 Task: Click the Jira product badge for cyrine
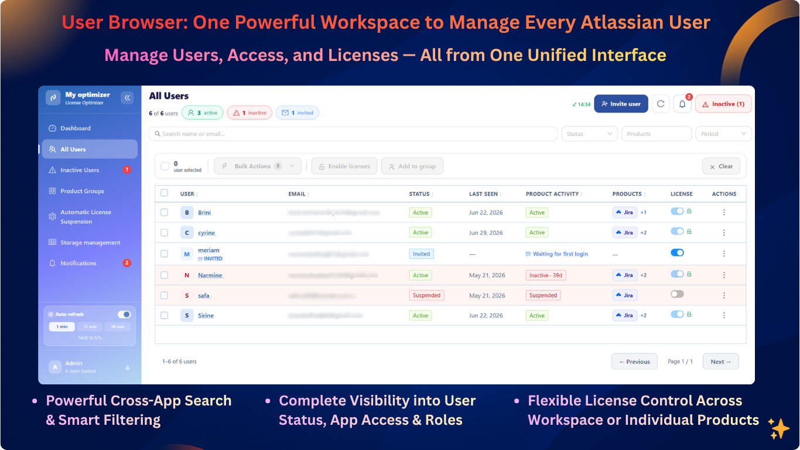click(624, 233)
